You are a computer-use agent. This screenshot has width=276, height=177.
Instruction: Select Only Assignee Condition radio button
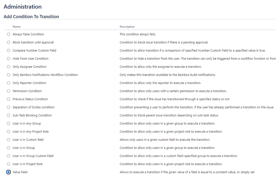click(9, 67)
